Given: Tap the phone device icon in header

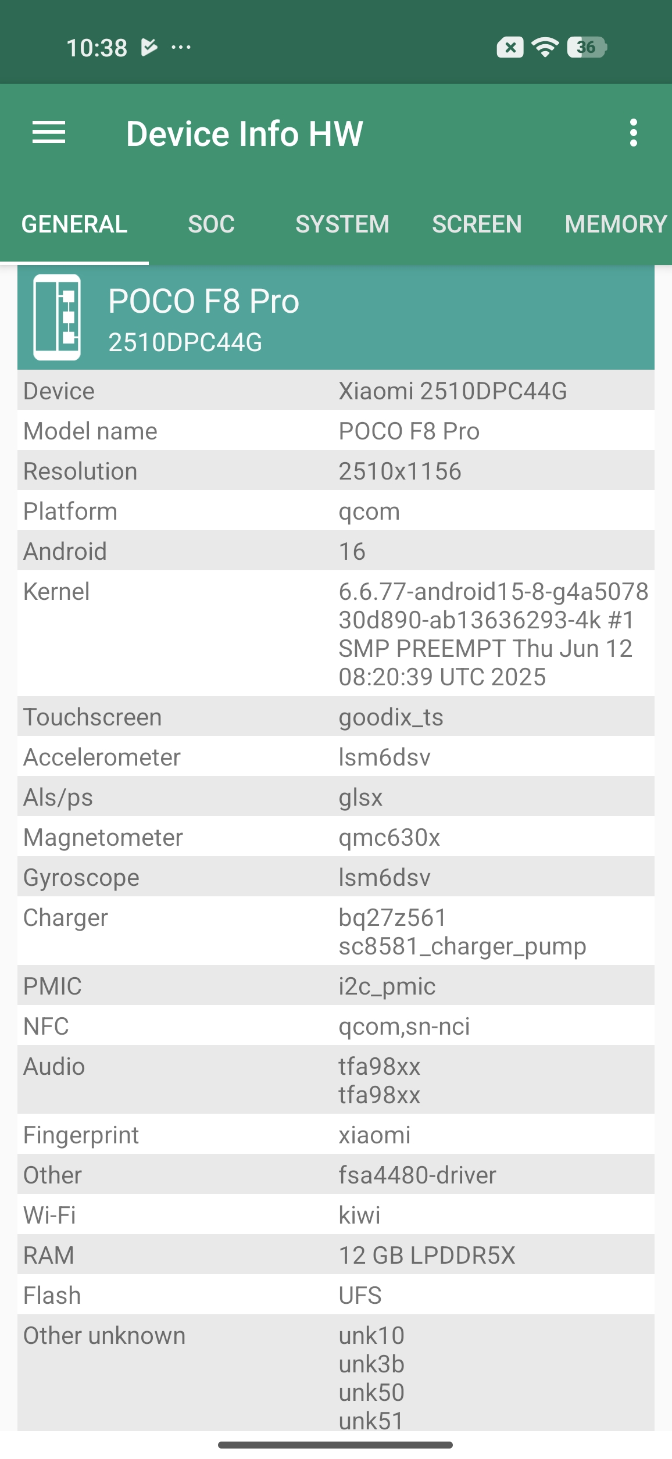Looking at the screenshot, I should (x=57, y=317).
